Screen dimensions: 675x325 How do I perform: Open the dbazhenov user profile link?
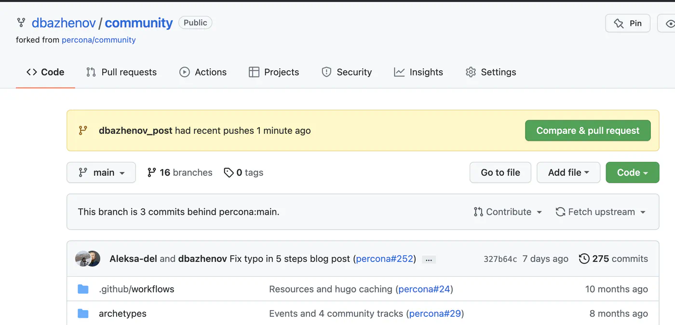[x=64, y=23]
